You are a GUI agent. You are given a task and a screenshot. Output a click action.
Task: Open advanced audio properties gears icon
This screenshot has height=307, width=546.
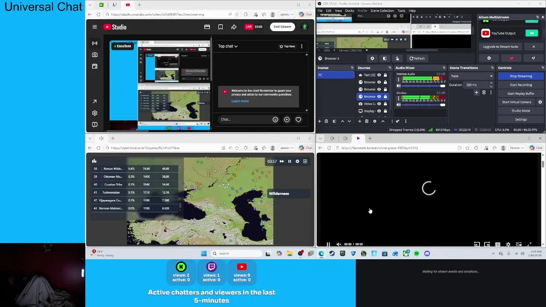click(398, 121)
